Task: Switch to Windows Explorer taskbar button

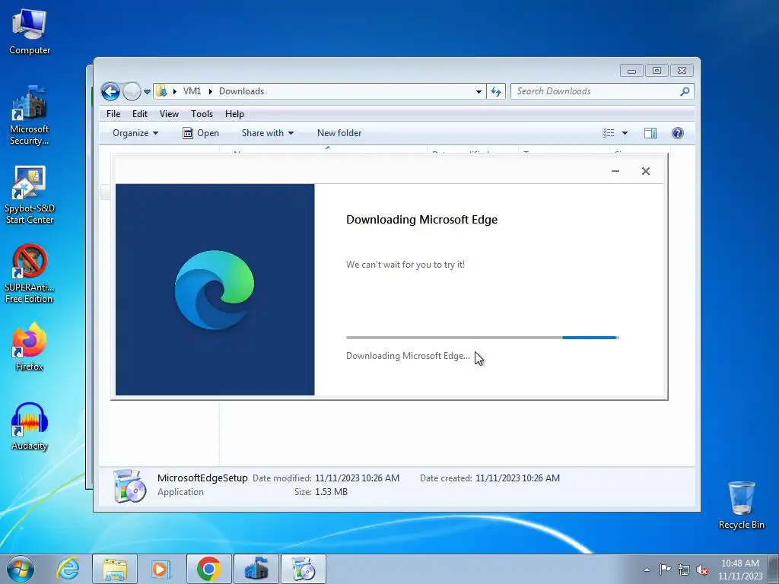Action: coord(115,569)
